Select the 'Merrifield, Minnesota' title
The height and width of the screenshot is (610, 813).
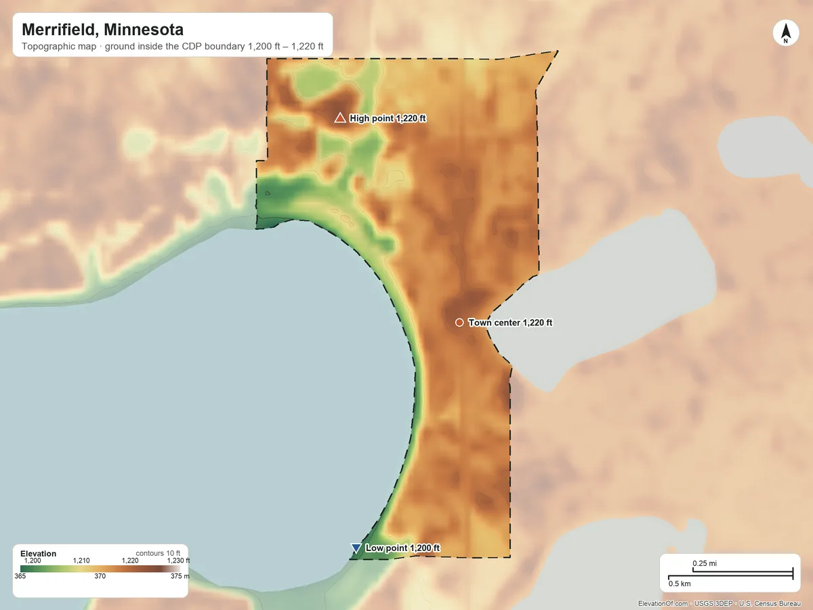(102, 30)
